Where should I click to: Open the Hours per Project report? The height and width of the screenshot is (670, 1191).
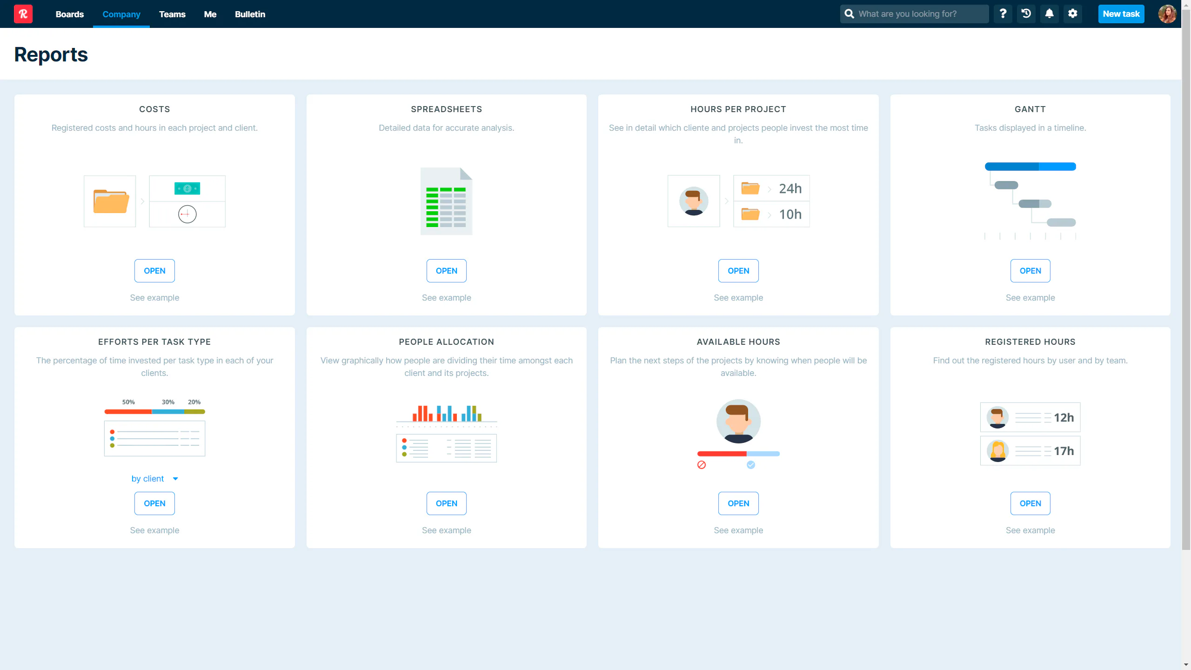click(738, 271)
